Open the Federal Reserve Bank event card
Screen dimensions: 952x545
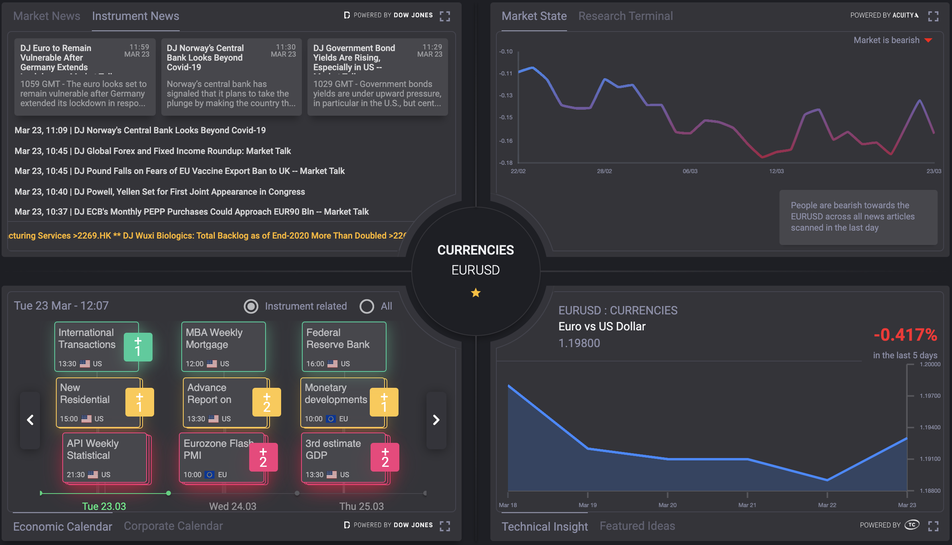(344, 347)
